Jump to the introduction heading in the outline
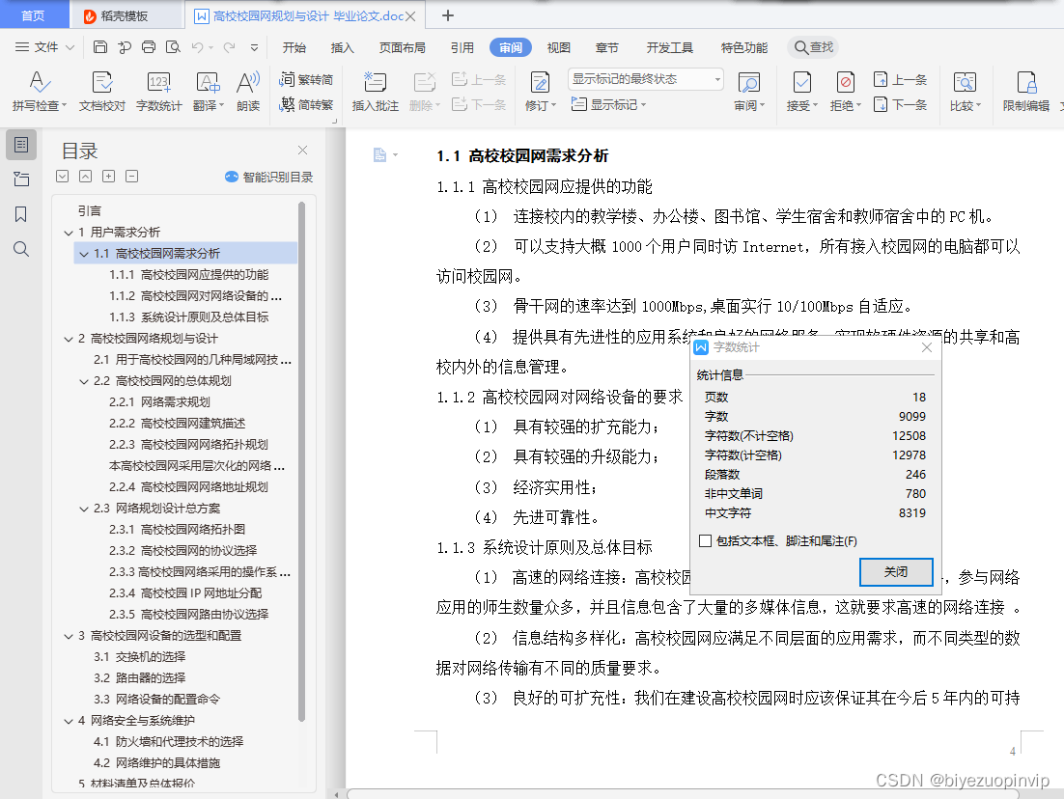Viewport: 1064px width, 799px height. [x=90, y=211]
